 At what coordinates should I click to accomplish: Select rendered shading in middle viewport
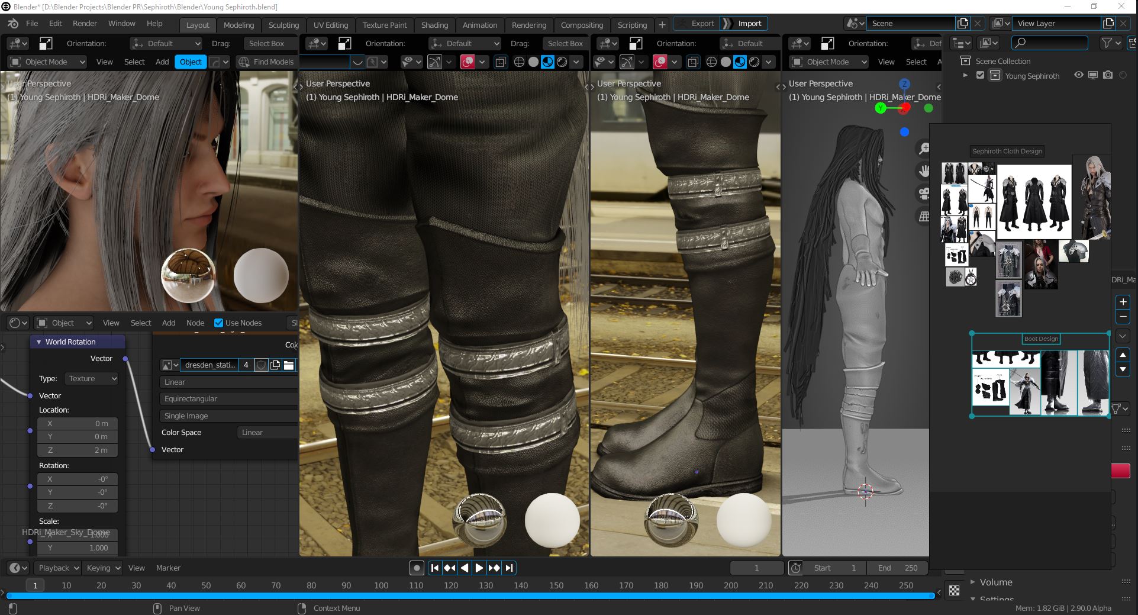point(562,62)
